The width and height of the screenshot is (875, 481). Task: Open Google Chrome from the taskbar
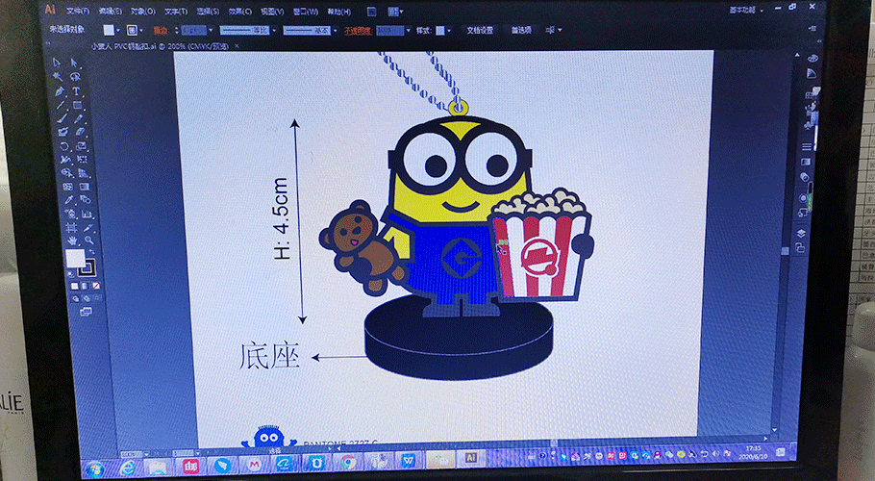click(349, 463)
